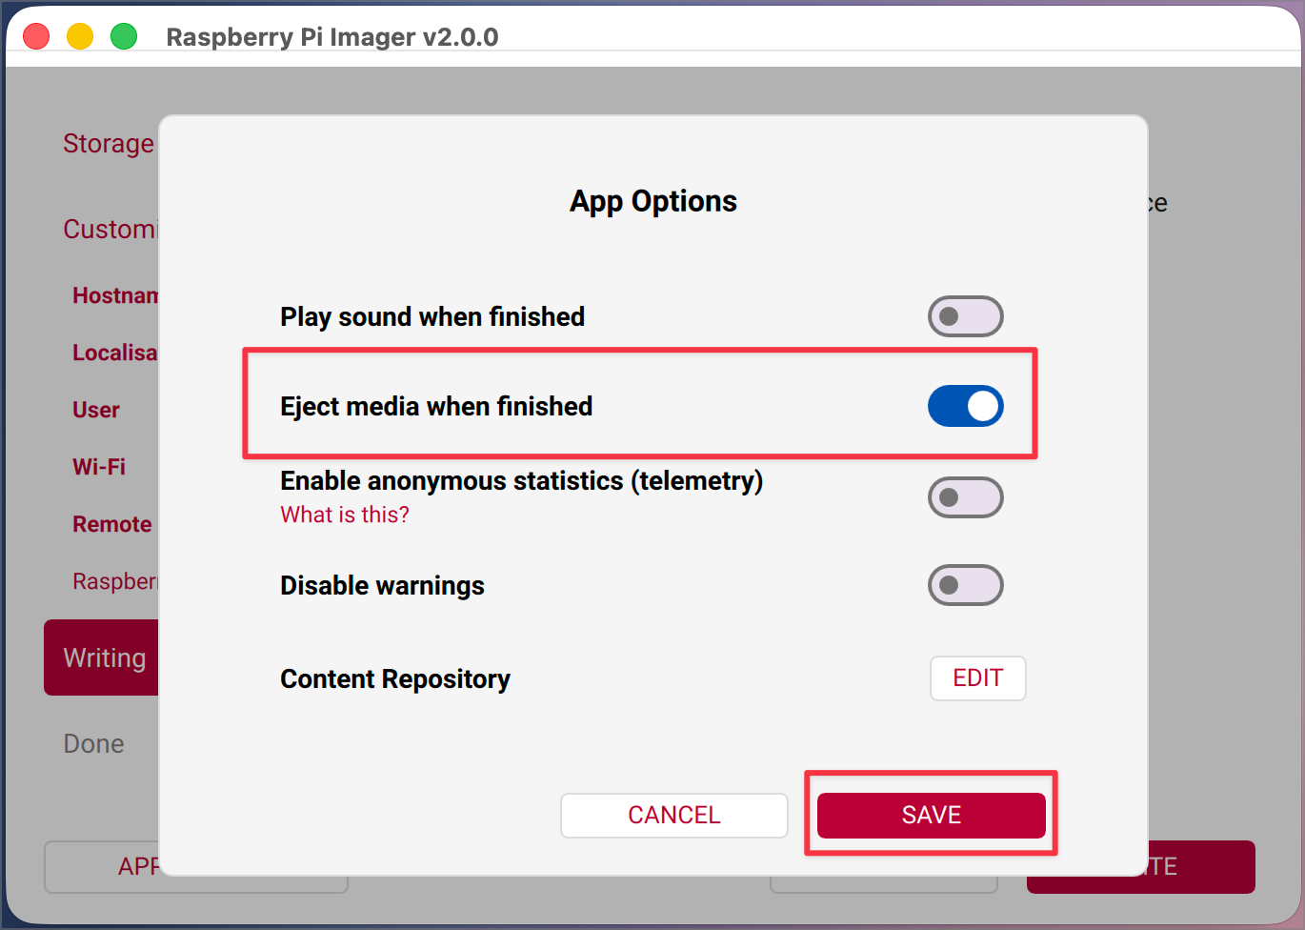Turn on Disable warnings
Image resolution: width=1305 pixels, height=930 pixels.
pos(965,584)
